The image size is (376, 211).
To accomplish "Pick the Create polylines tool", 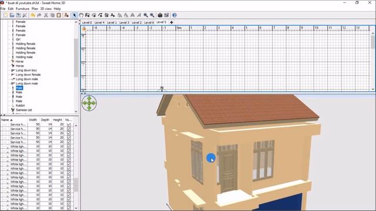I will (100, 15).
